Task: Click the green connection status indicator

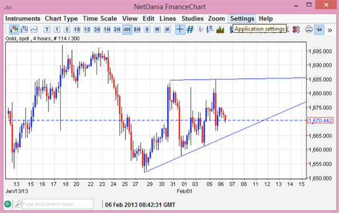Action: click(x=8, y=204)
